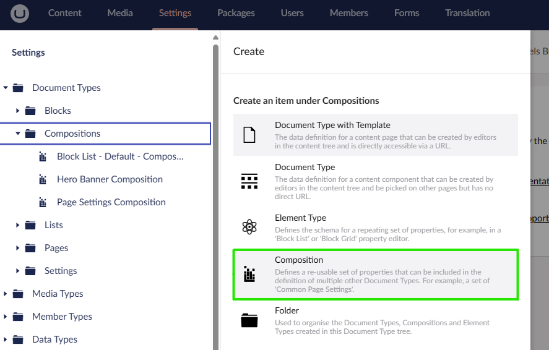549x350 pixels.
Task: Click the Document Type grid icon
Action: [249, 181]
